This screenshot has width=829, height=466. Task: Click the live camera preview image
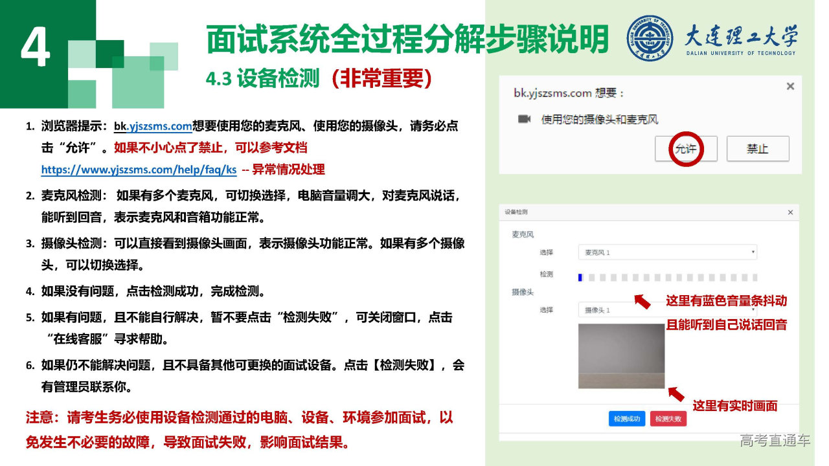point(621,356)
